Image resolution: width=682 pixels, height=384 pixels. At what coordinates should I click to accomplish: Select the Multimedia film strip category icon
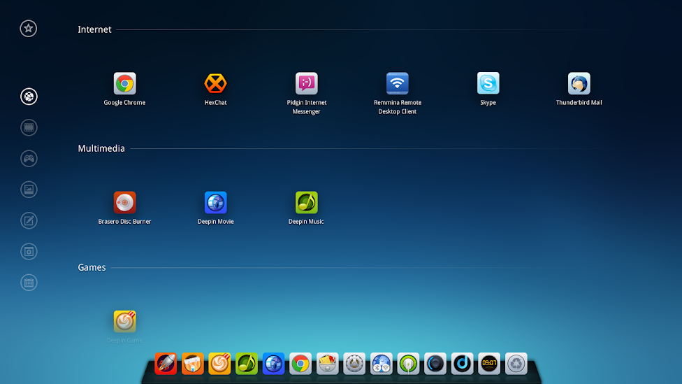(x=29, y=127)
